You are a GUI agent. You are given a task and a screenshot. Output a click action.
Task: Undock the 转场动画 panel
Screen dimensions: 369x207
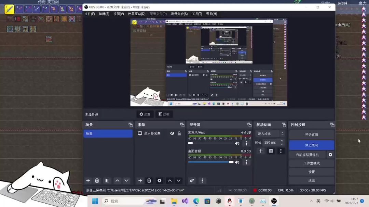coord(284,125)
